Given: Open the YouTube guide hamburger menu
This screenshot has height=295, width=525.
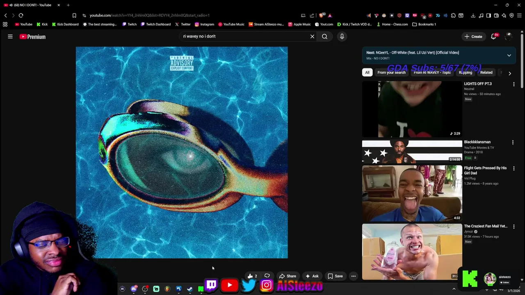Looking at the screenshot, I should point(10,36).
